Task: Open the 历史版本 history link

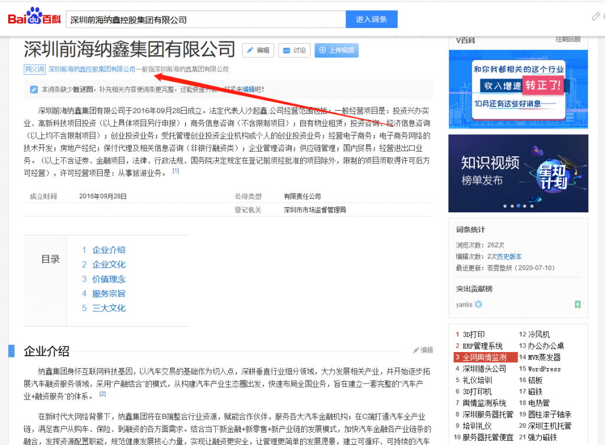Action: (509, 256)
